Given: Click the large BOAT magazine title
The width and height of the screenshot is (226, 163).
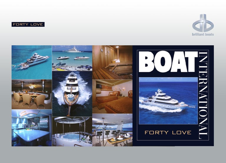Looking at the screenshot, I should [x=168, y=62].
